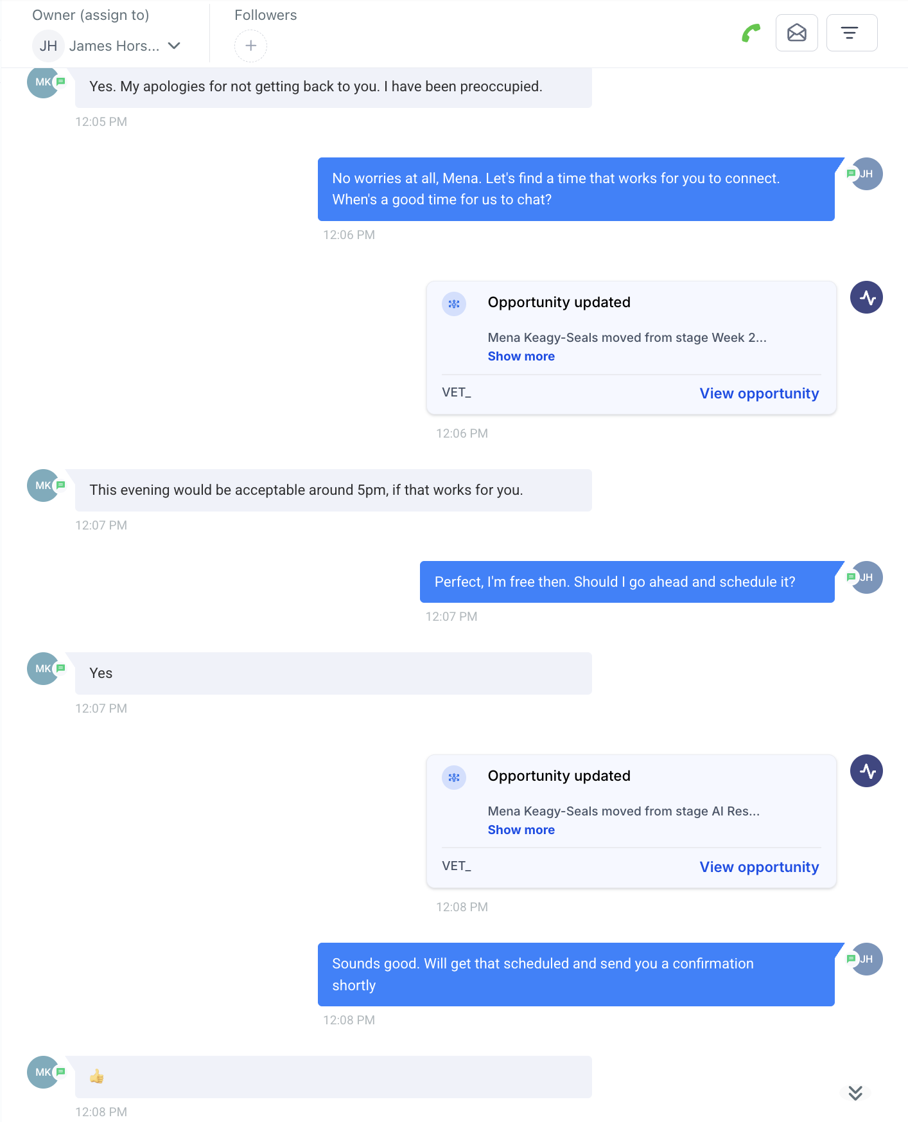
Task: Click the thumbs-up emoji message
Action: tap(97, 1076)
